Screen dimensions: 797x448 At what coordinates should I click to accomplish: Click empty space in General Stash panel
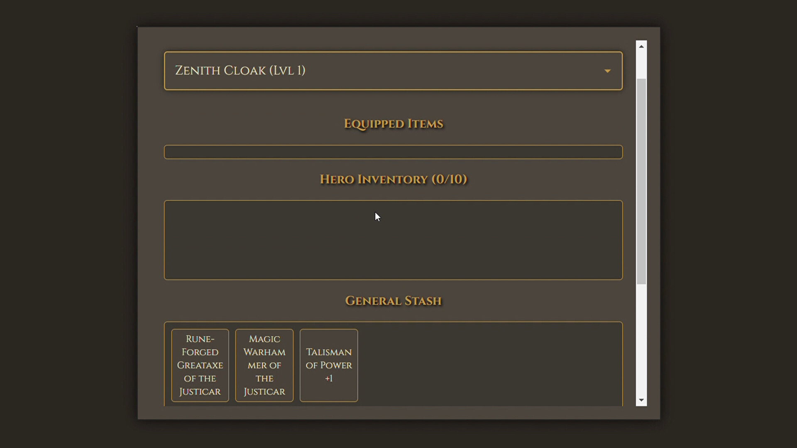click(490, 365)
